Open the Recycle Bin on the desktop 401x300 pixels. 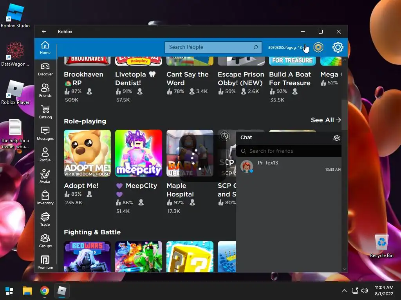[381, 246]
